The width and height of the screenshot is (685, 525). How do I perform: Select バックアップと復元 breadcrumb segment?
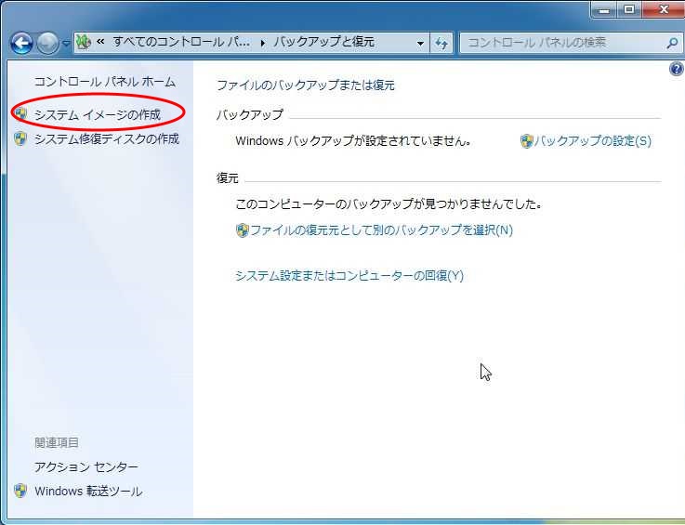pyautogui.click(x=323, y=42)
